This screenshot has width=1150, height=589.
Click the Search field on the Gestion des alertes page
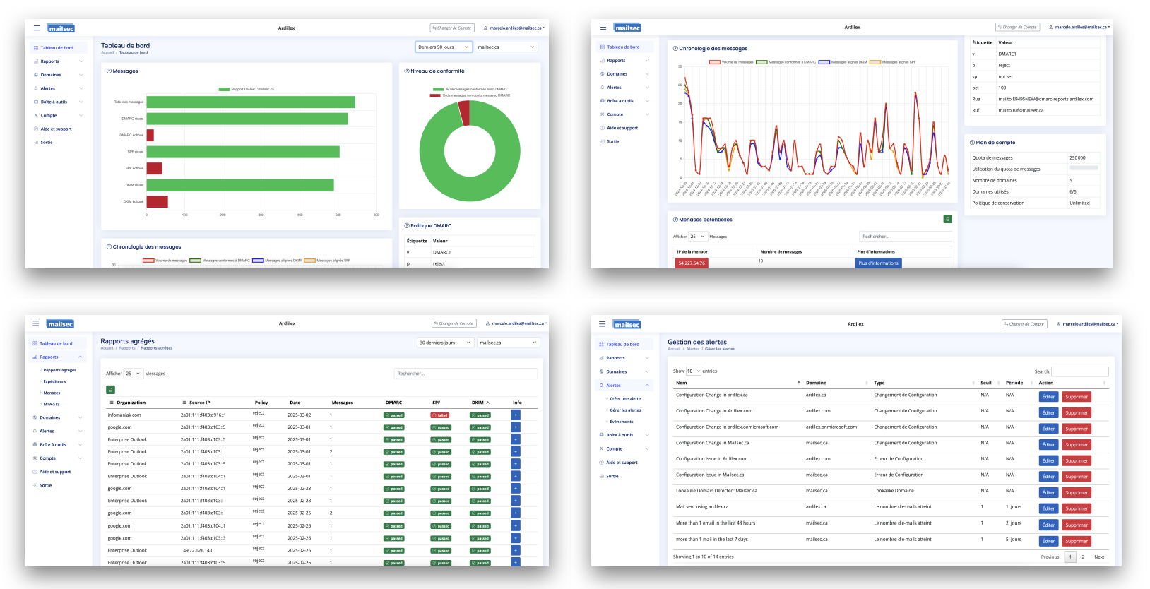point(1079,371)
